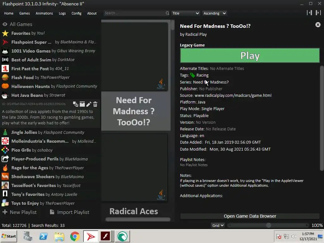Click Series Need for Madness? text

tap(204, 82)
